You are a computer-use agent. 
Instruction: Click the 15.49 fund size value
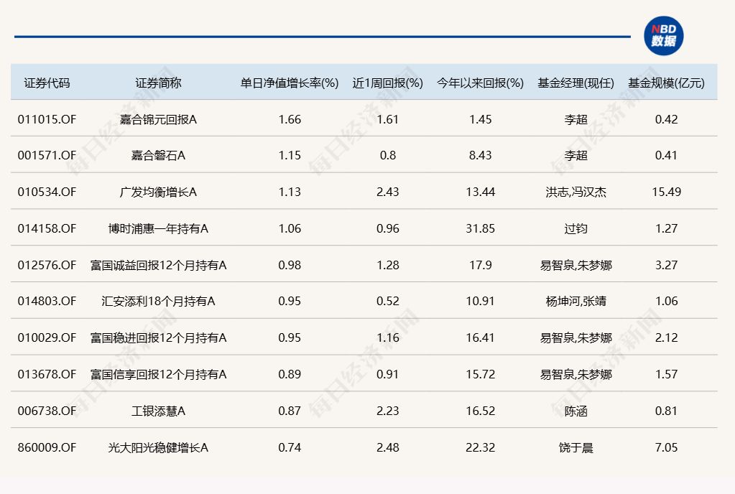666,192
